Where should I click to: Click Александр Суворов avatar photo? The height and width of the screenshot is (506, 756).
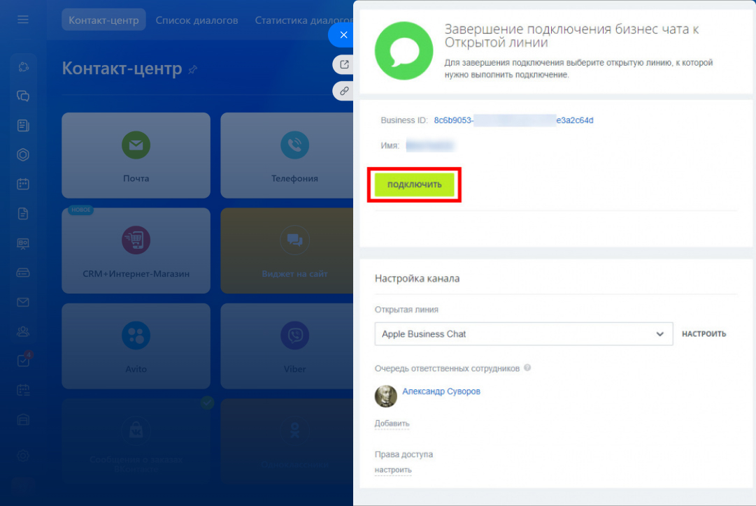pyautogui.click(x=386, y=396)
